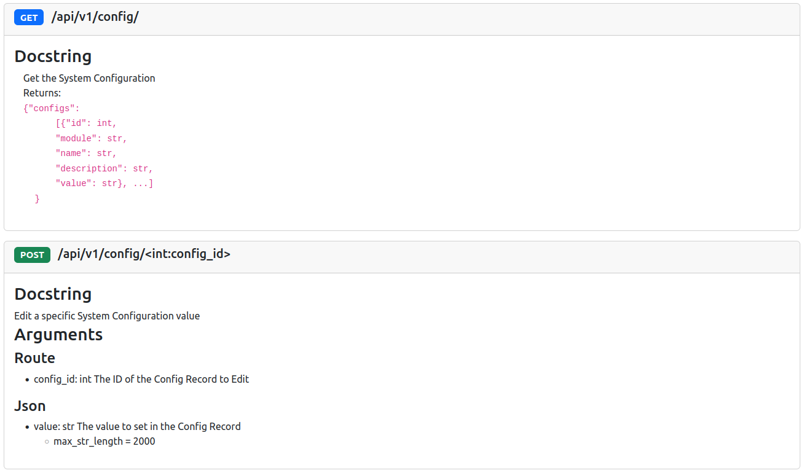
Task: Click the "id": int code line
Action: (86, 123)
